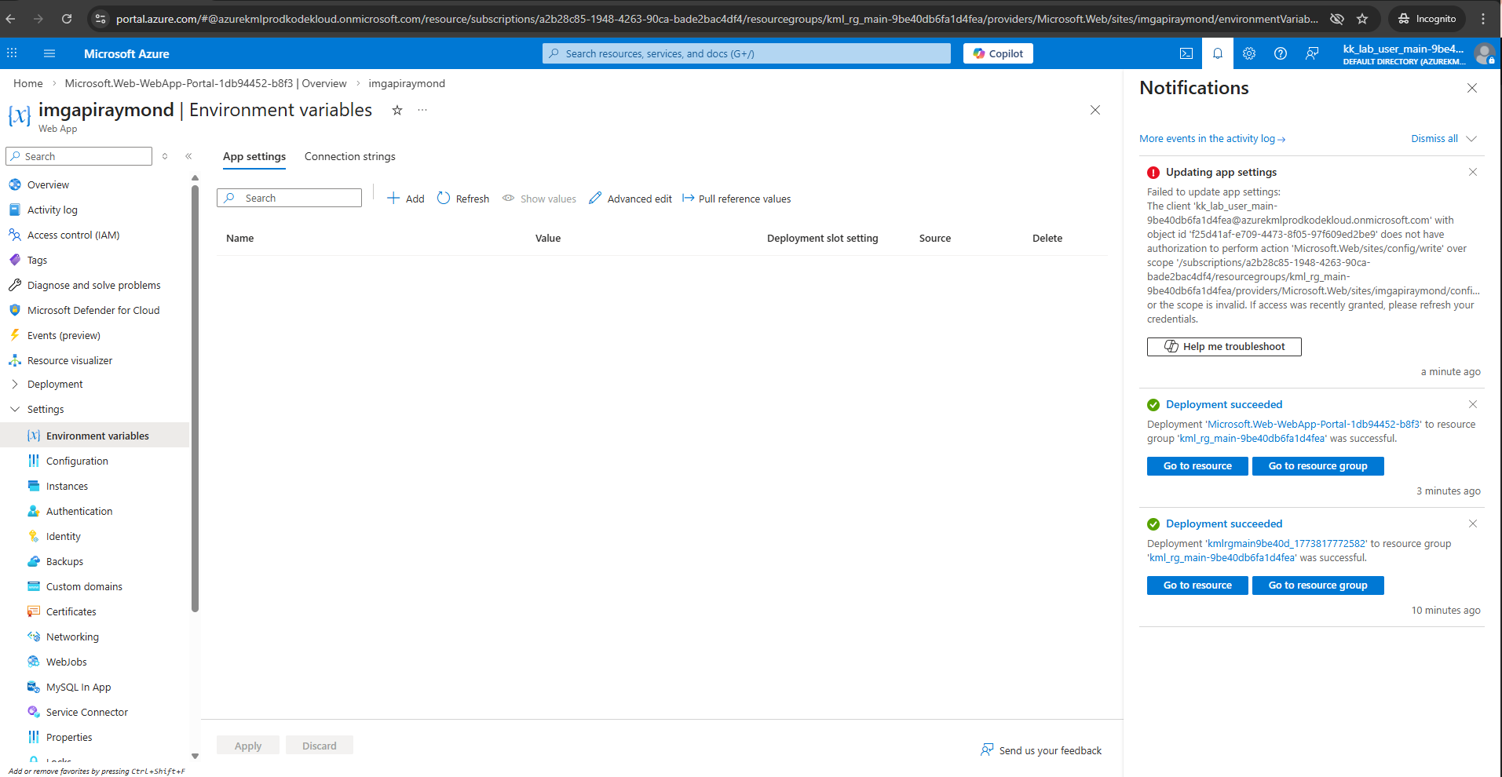Refresh the app settings list
Image resolution: width=1502 pixels, height=777 pixels.
coord(463,199)
